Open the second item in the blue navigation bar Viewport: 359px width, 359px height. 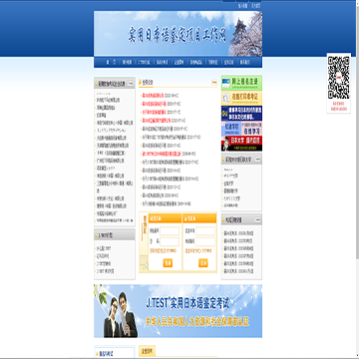[127, 62]
